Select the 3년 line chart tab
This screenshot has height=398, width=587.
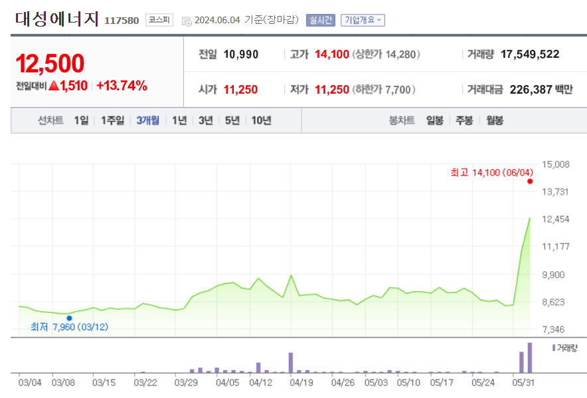tap(206, 120)
